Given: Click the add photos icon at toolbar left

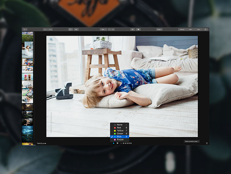Looking at the screenshot, I should (x=25, y=29).
